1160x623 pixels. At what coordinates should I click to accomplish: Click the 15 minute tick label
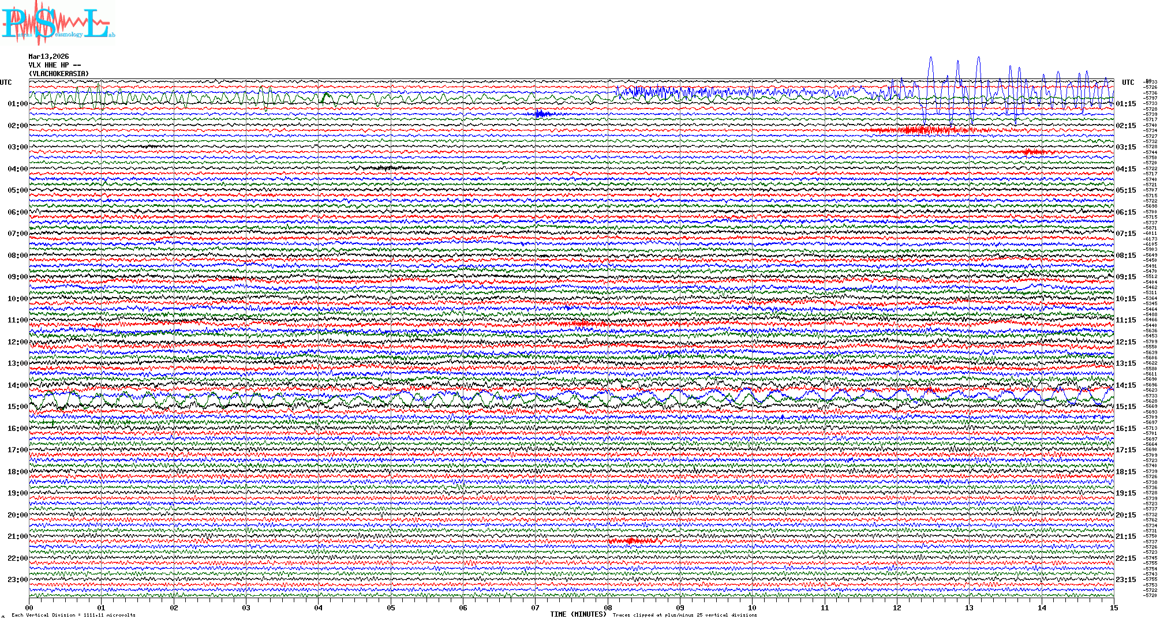(x=1113, y=608)
